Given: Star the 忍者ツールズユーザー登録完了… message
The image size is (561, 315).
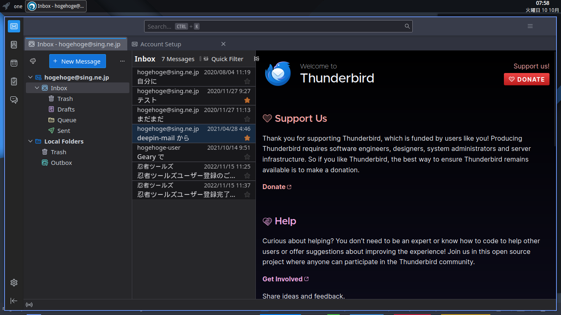Looking at the screenshot, I should click(247, 194).
